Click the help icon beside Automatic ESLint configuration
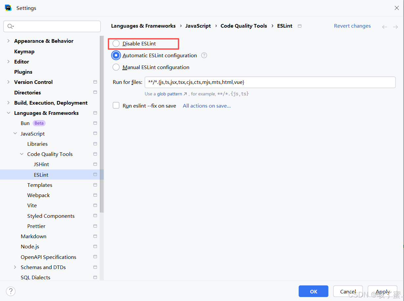This screenshot has width=404, height=301. coord(204,55)
